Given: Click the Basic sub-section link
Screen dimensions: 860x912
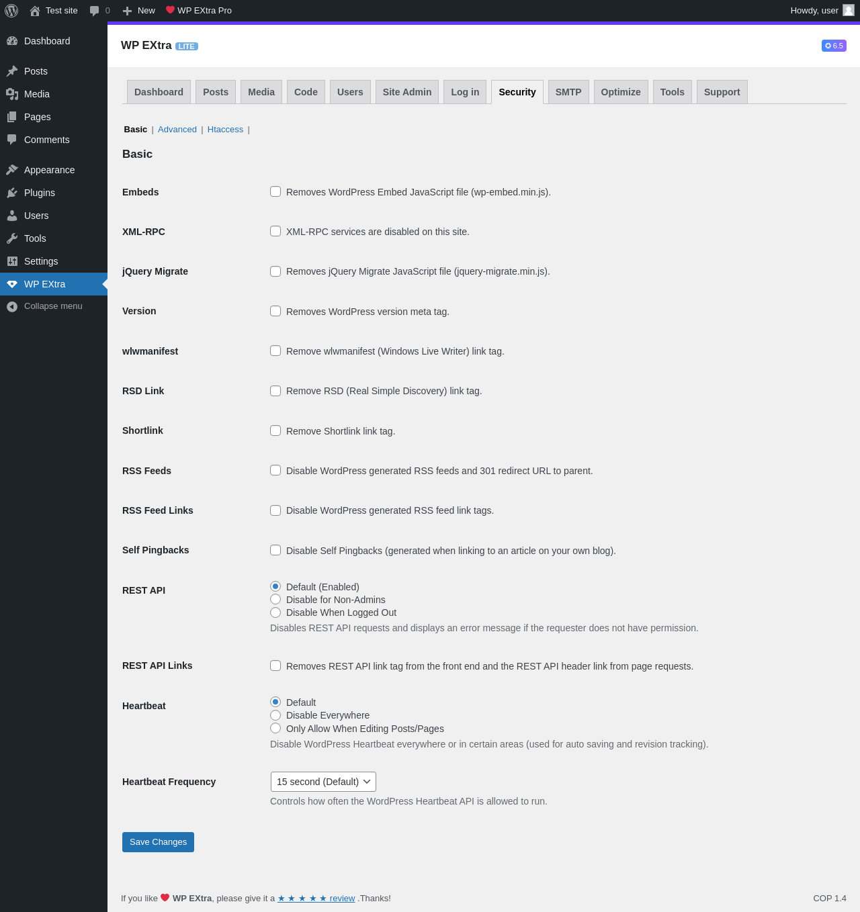Looking at the screenshot, I should (x=136, y=130).
